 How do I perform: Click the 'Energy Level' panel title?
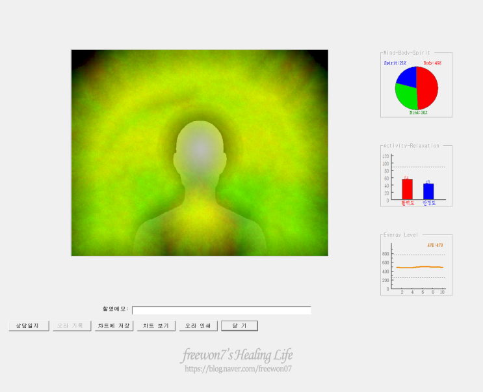(400, 235)
